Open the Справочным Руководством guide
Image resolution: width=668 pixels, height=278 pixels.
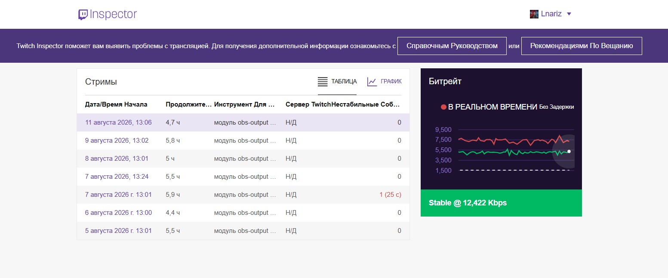point(452,46)
